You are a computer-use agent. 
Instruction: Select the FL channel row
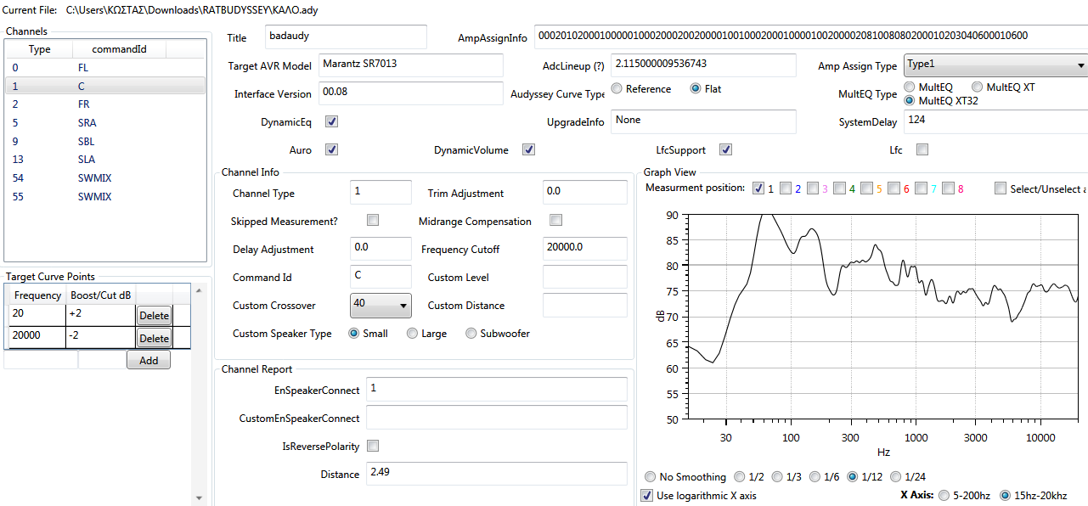pos(105,68)
